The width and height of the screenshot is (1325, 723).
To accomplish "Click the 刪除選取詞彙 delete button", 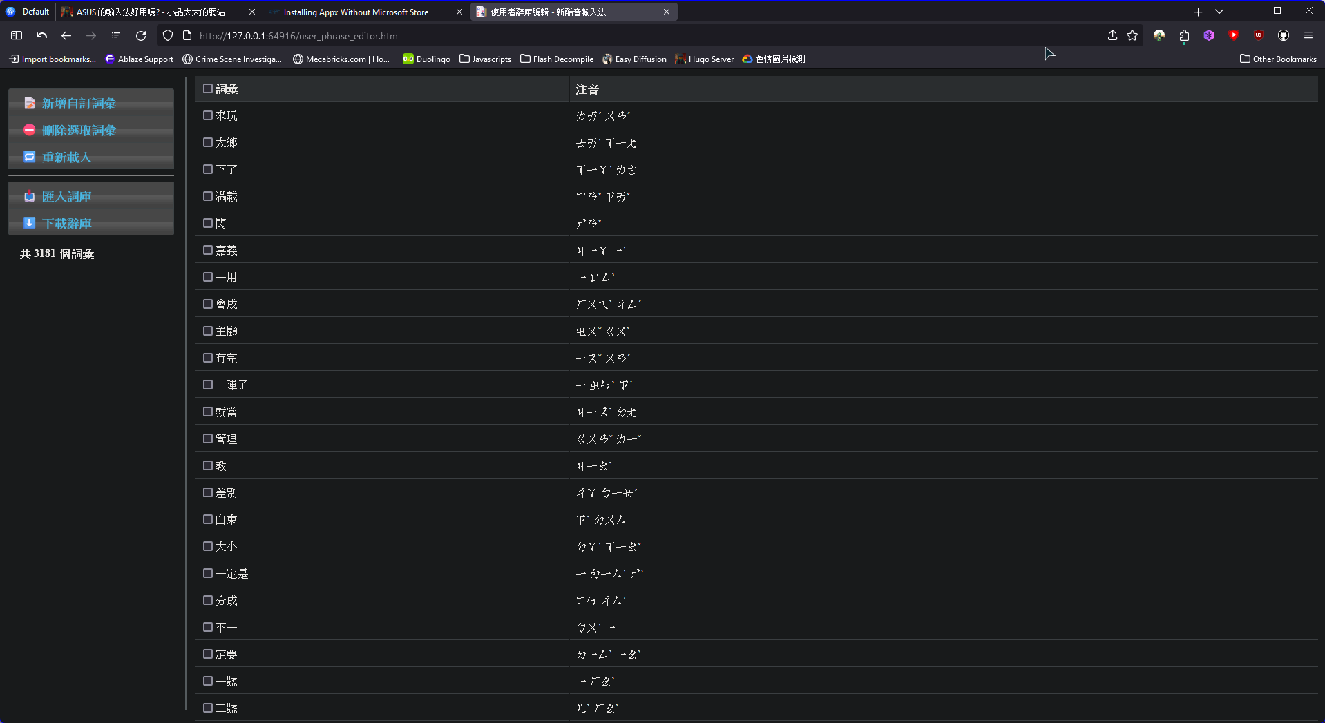I will coord(79,131).
